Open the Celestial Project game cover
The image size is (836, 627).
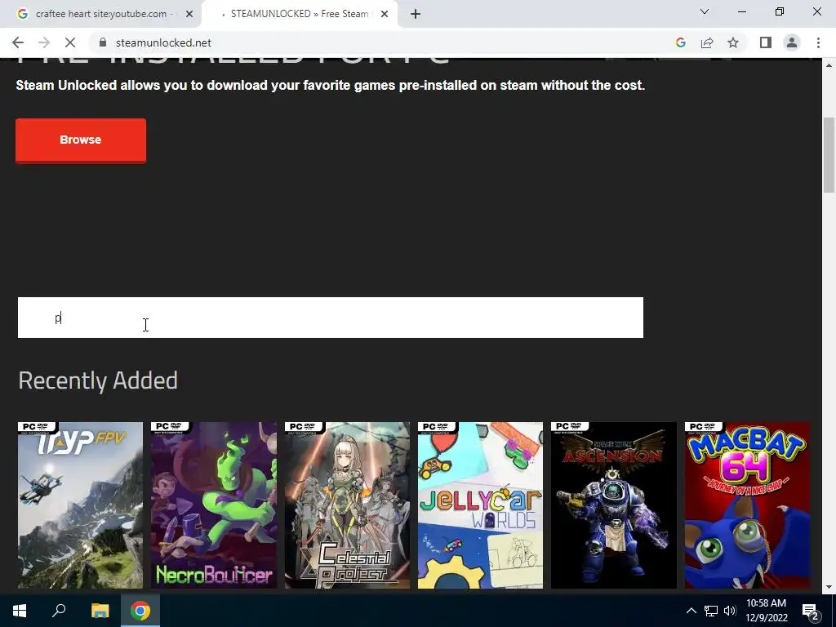(347, 505)
